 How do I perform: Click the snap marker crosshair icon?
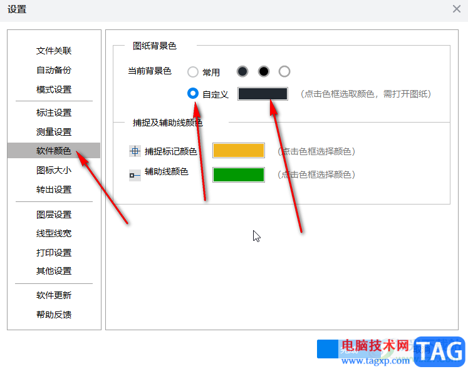point(135,151)
